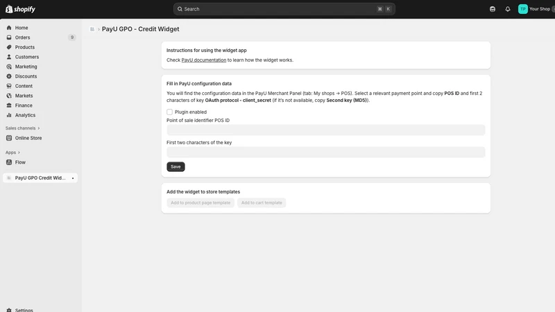The height and width of the screenshot is (312, 555).
Task: Click 'Add the widget to store templates' heading
Action: [x=203, y=192]
